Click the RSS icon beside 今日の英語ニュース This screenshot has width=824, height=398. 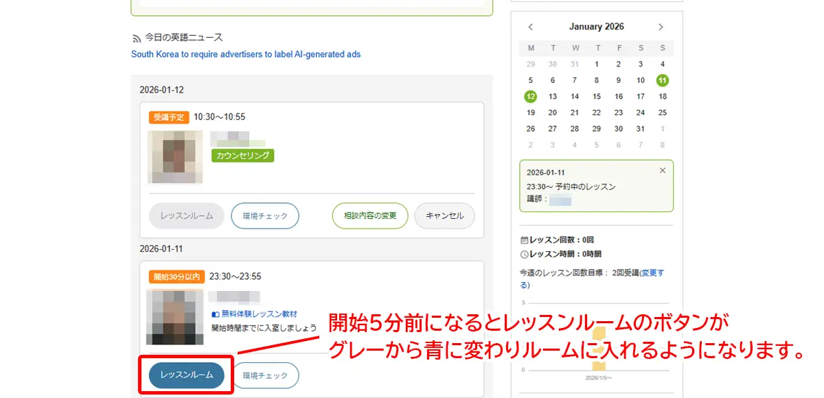click(137, 38)
